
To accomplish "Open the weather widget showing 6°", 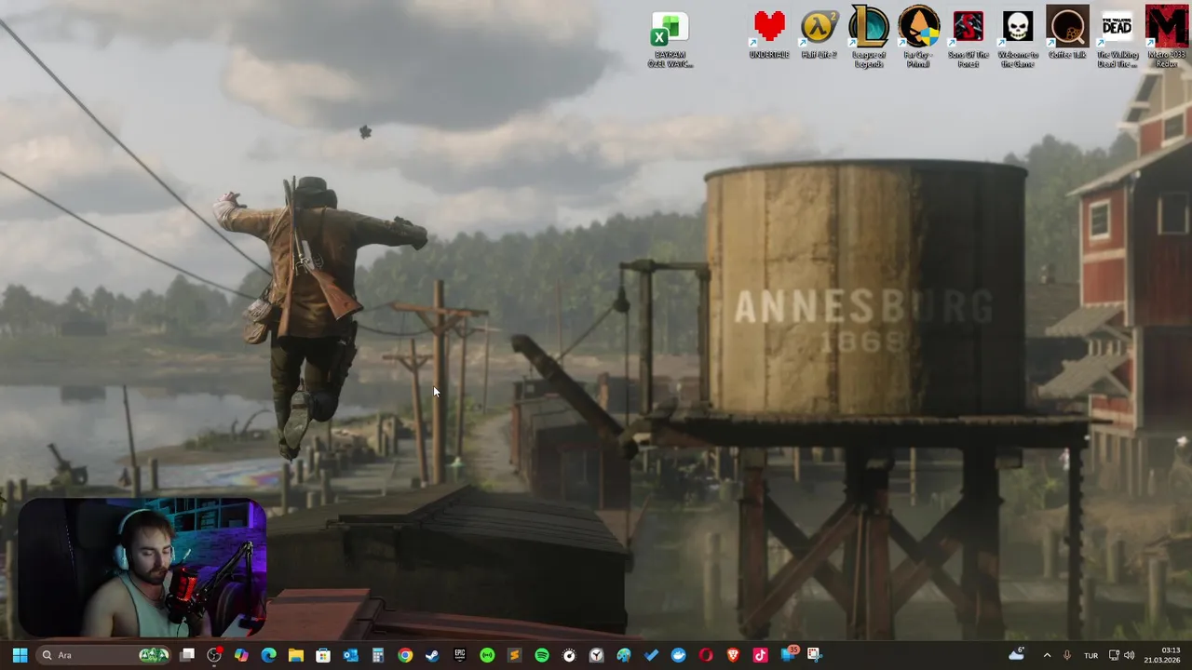I will tap(1017, 654).
